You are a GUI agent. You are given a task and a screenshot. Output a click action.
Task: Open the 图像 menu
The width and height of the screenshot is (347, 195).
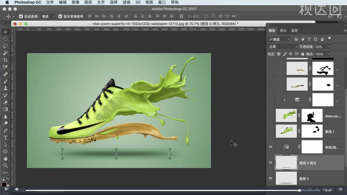tap(75, 2)
